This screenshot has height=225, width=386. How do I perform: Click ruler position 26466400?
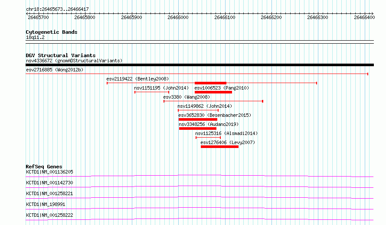tap(364, 17)
